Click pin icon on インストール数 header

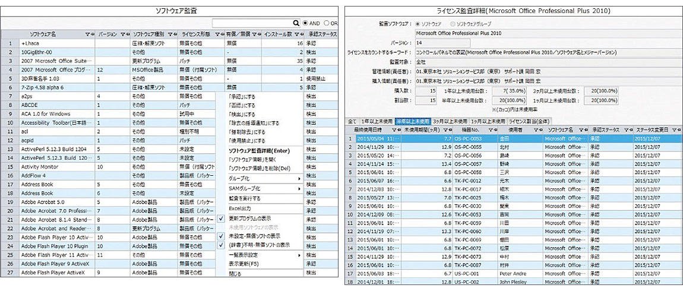301,33
